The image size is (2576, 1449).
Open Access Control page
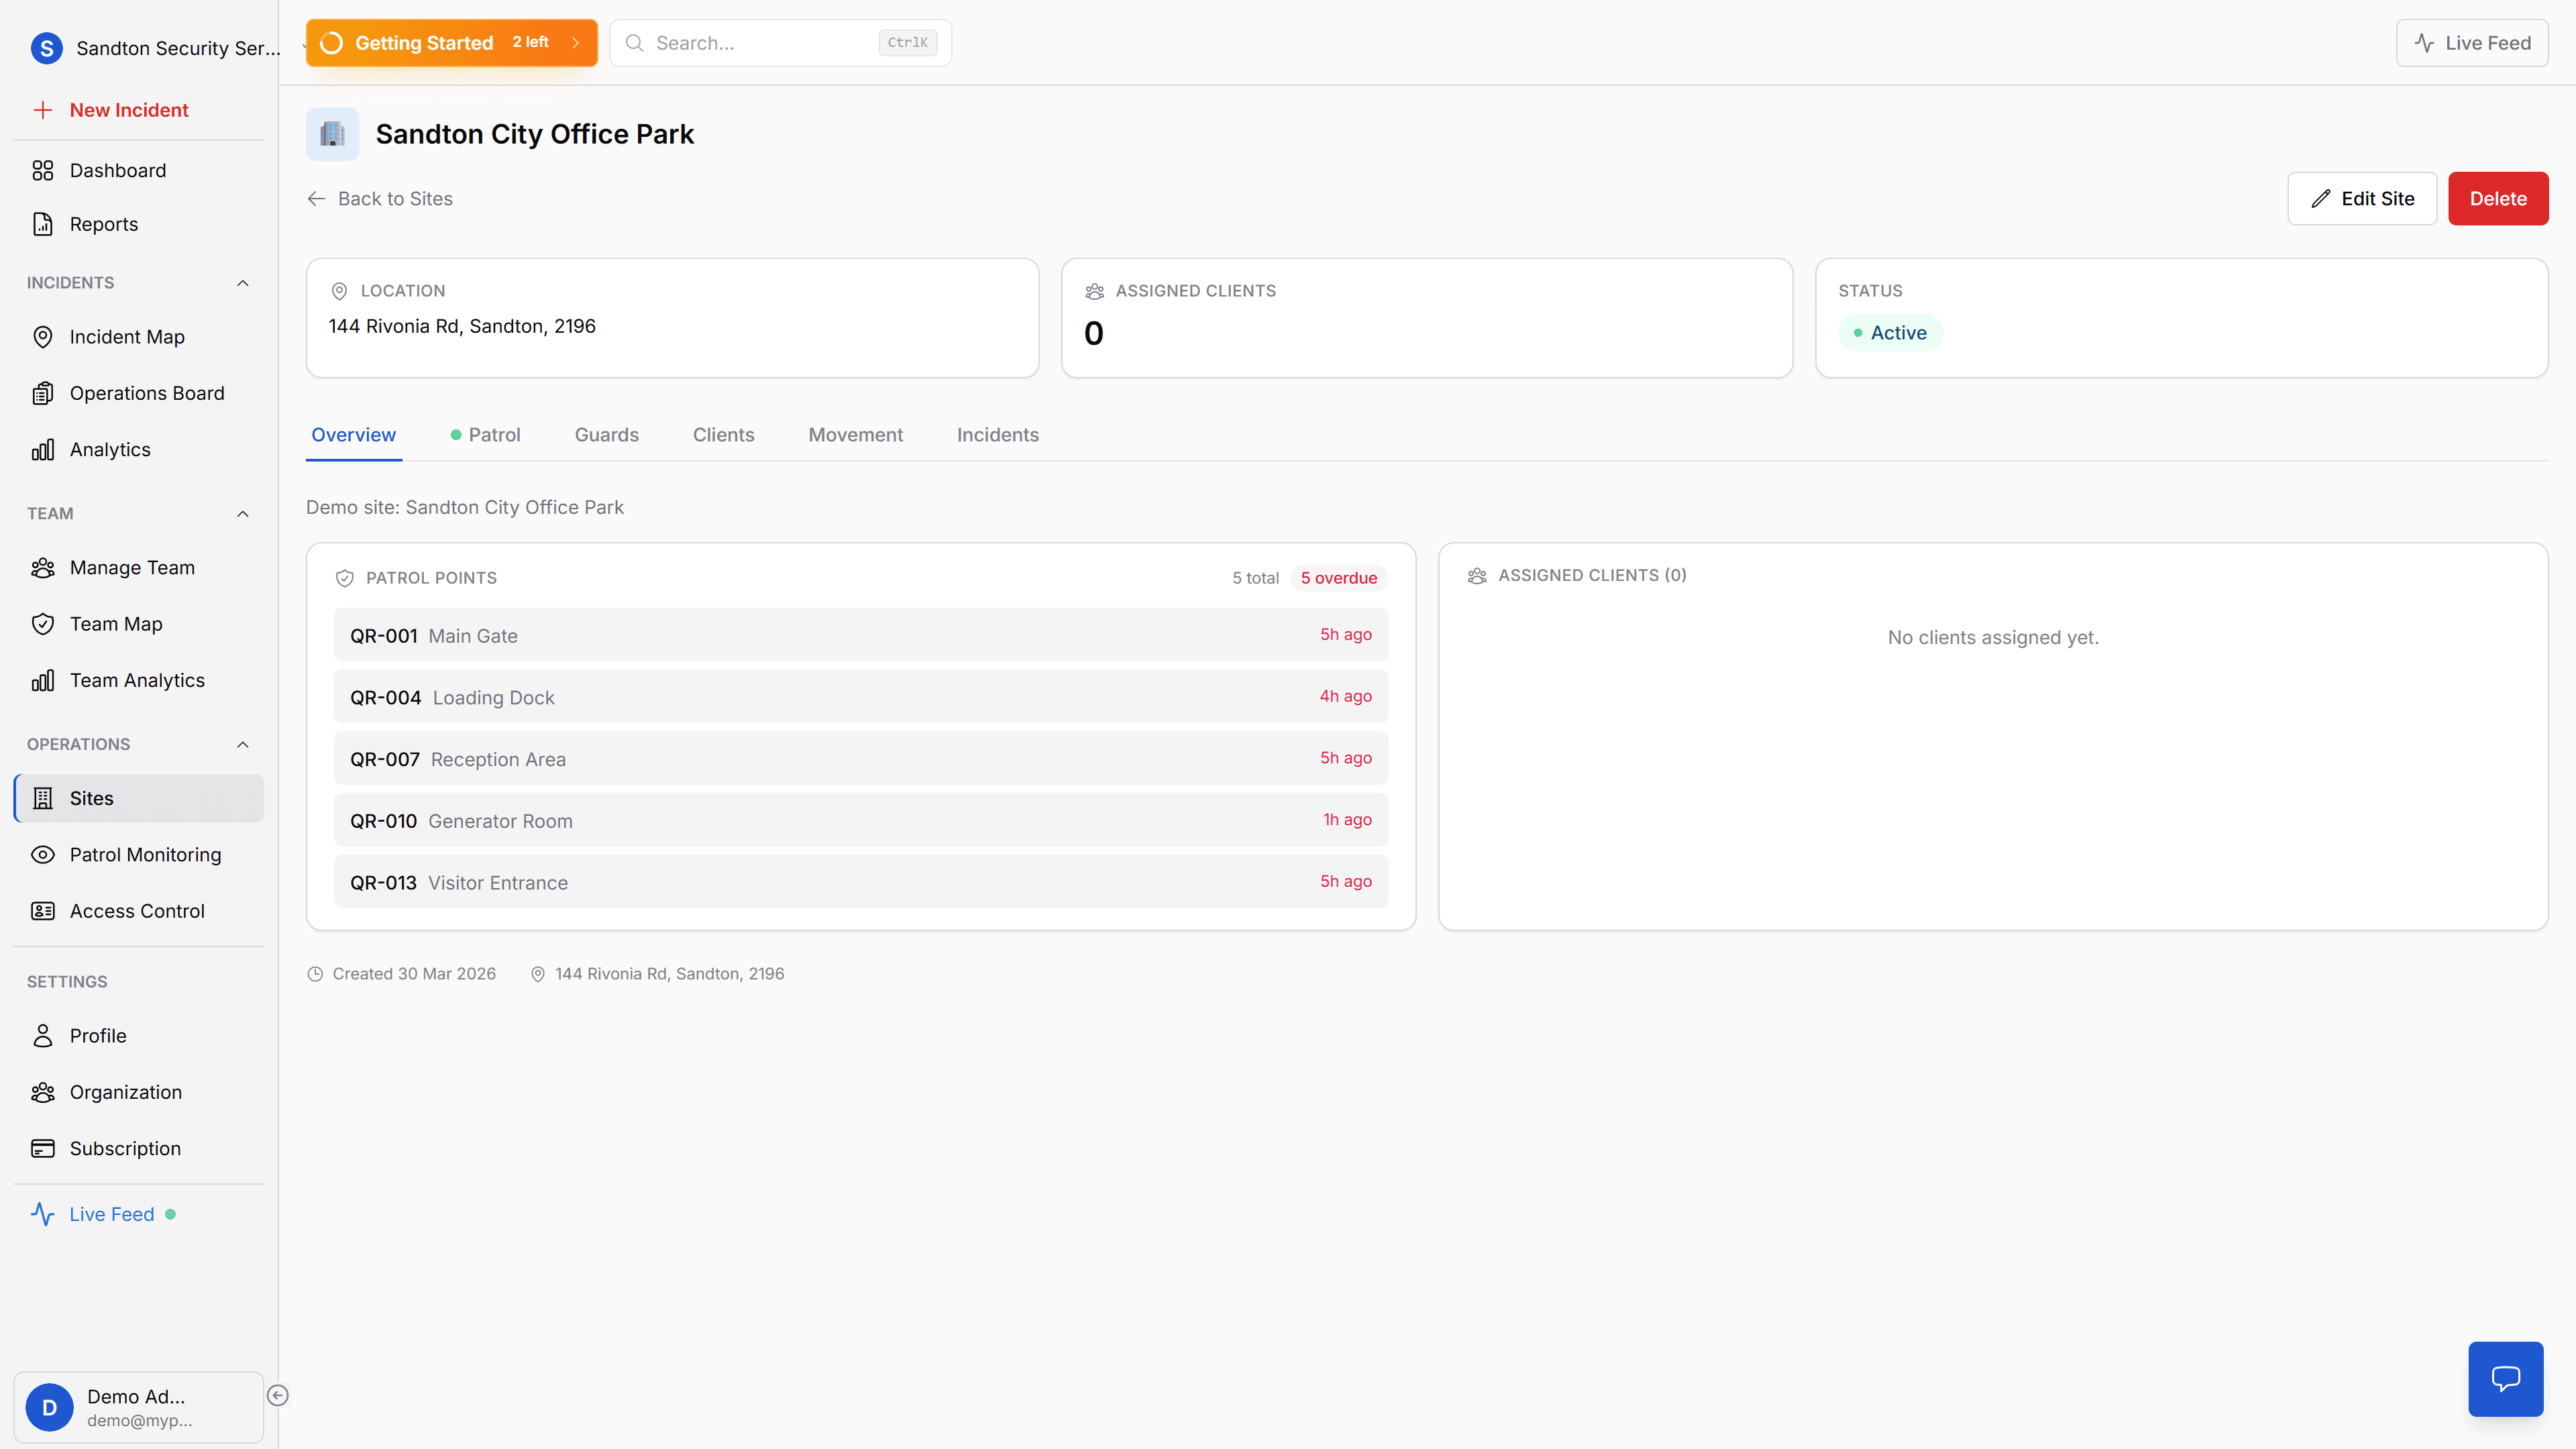(x=137, y=911)
